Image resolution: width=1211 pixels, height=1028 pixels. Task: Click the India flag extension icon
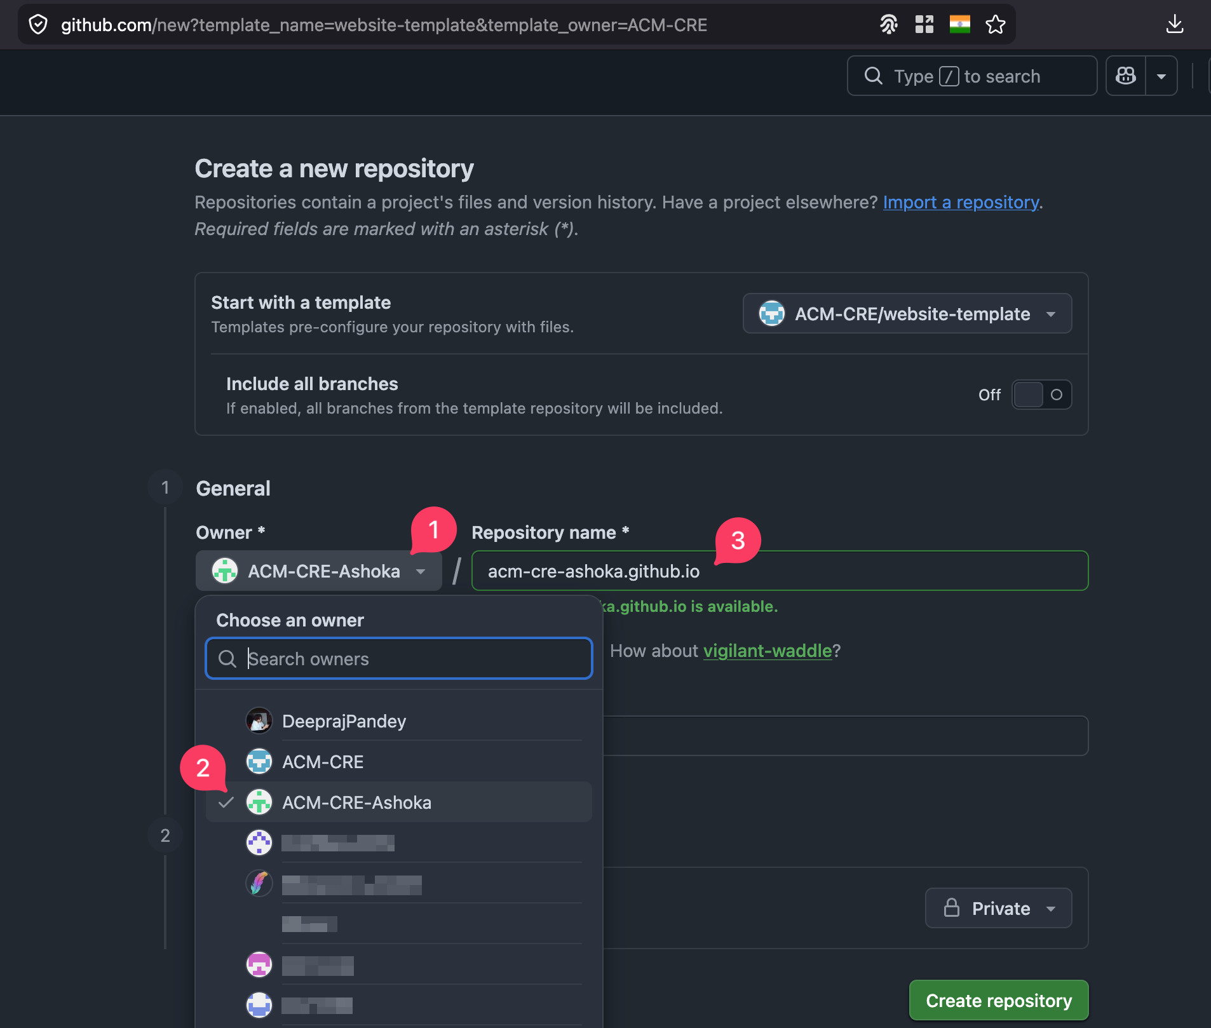click(x=960, y=25)
